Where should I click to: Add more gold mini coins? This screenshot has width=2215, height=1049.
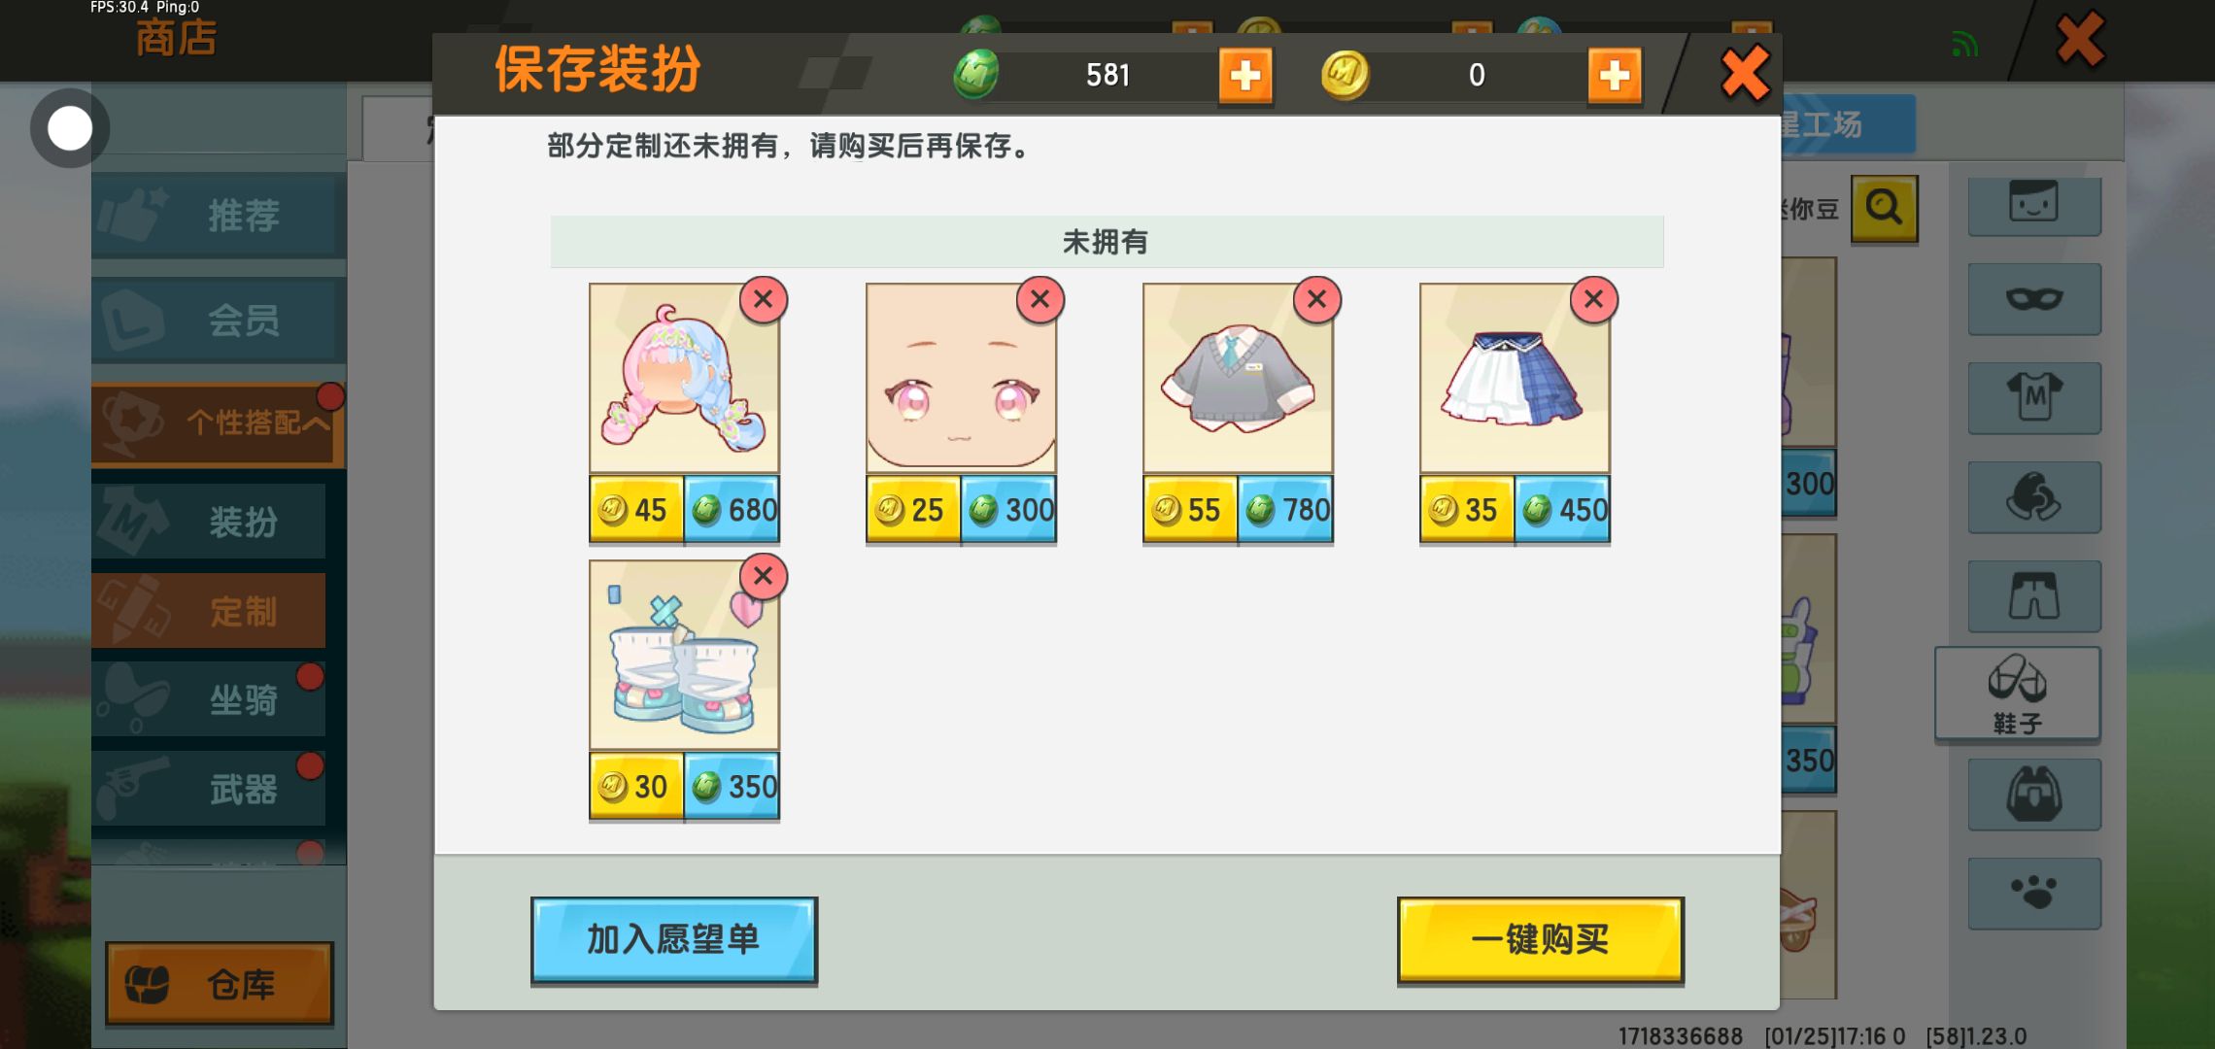coord(1615,75)
